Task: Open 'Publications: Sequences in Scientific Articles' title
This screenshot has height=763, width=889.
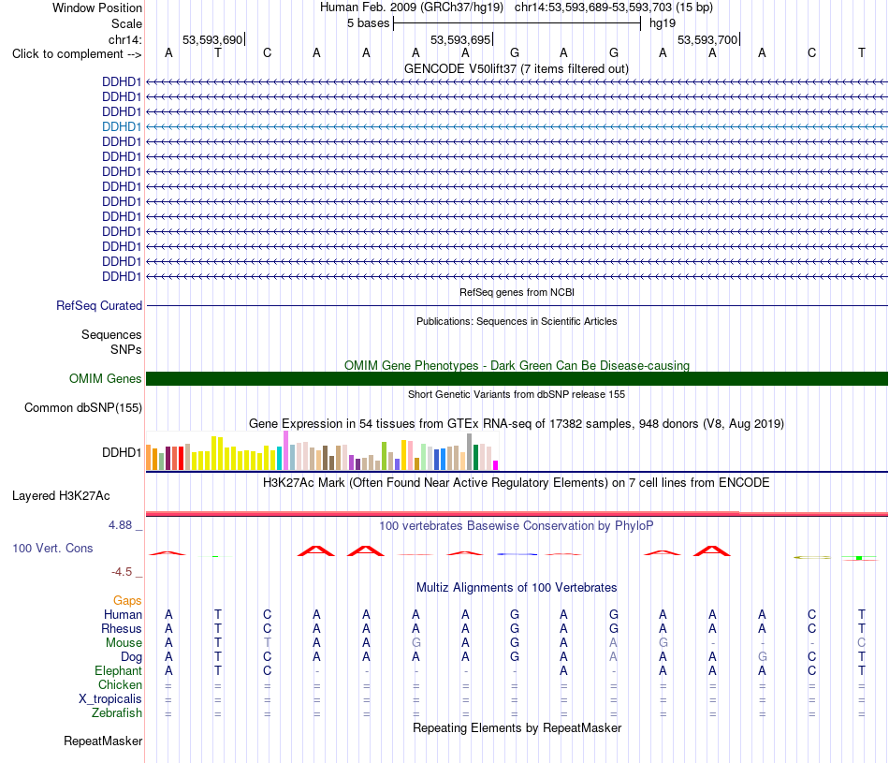Action: click(517, 321)
